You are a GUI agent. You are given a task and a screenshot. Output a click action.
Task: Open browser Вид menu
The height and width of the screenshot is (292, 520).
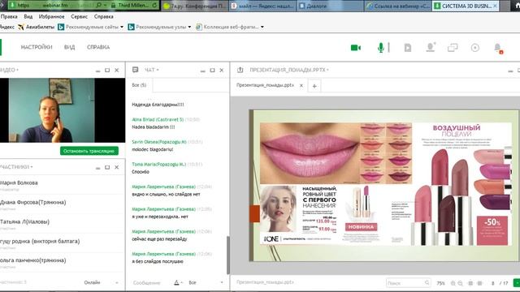(x=28, y=16)
